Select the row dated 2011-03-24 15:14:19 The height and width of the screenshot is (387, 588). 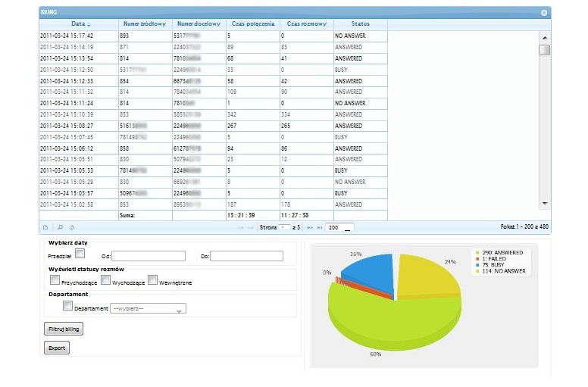tap(213, 47)
